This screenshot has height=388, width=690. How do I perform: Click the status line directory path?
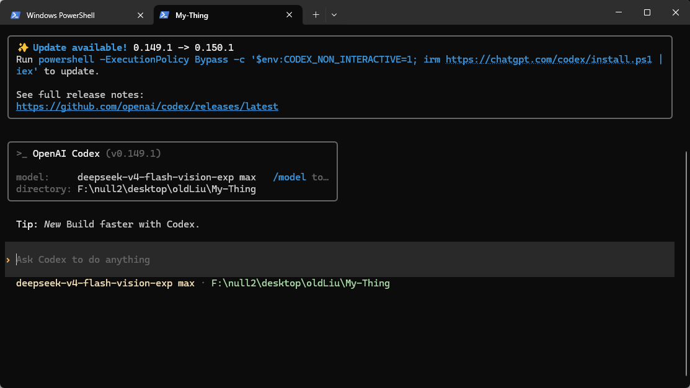click(301, 283)
